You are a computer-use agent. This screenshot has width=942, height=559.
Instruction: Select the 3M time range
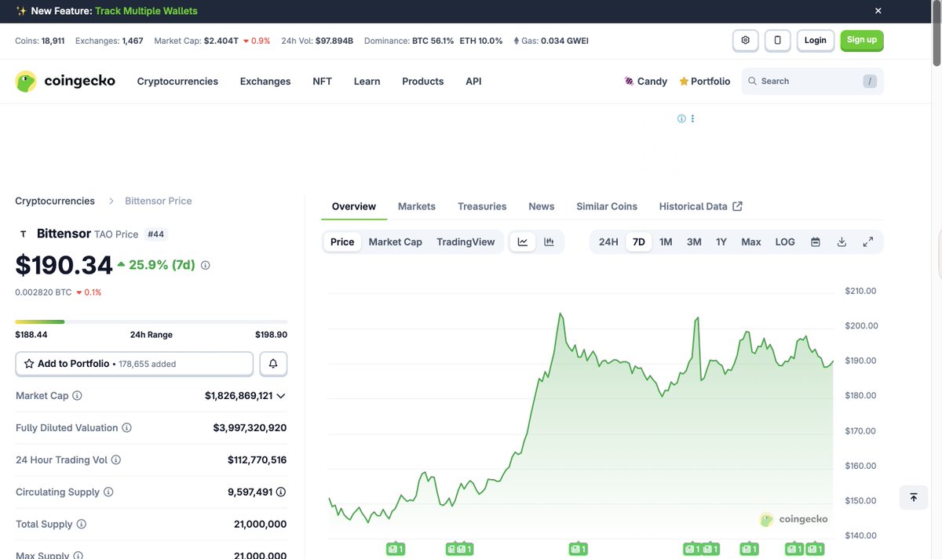[x=694, y=242]
